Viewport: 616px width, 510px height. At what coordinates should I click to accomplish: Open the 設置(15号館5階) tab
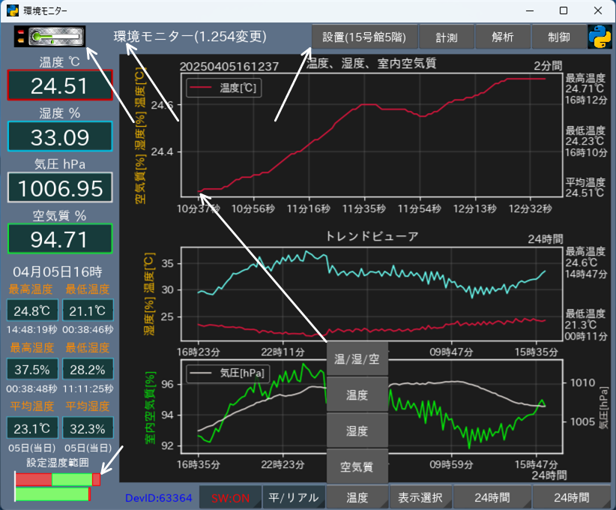(364, 37)
